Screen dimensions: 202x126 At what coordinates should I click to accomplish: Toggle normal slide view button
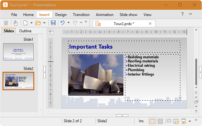pos(152,121)
